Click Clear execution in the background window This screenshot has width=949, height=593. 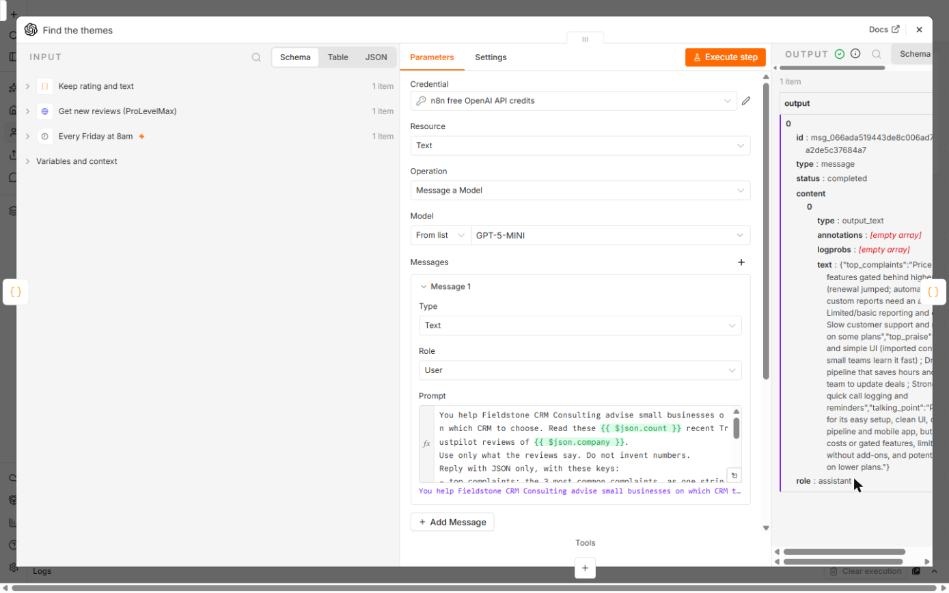point(866,571)
